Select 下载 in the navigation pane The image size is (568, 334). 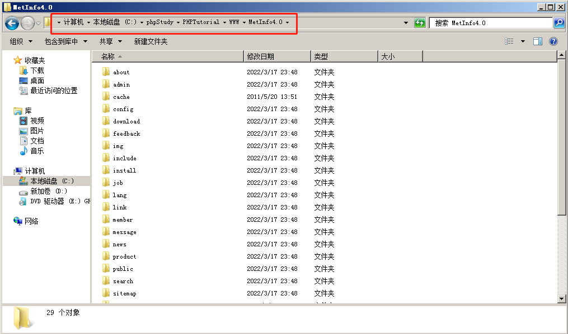37,70
